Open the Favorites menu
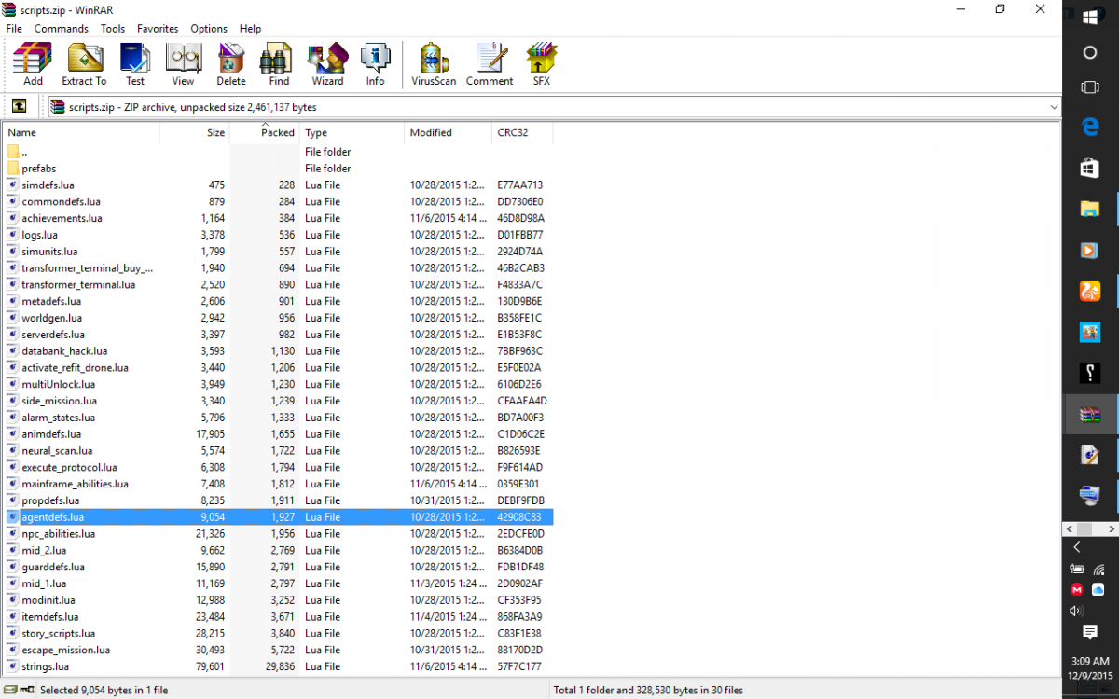Screen dimensions: 1119x699 pyautogui.click(x=158, y=29)
